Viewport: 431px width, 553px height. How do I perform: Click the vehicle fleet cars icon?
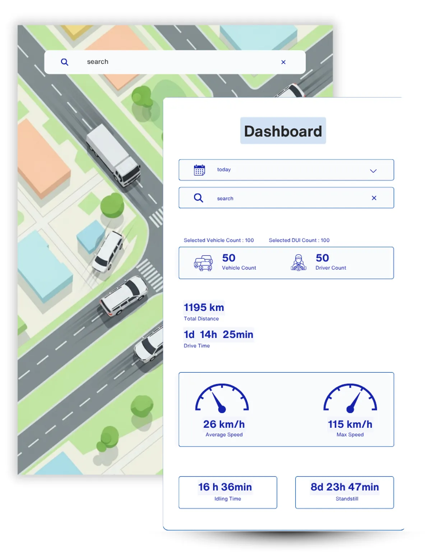[x=203, y=263]
